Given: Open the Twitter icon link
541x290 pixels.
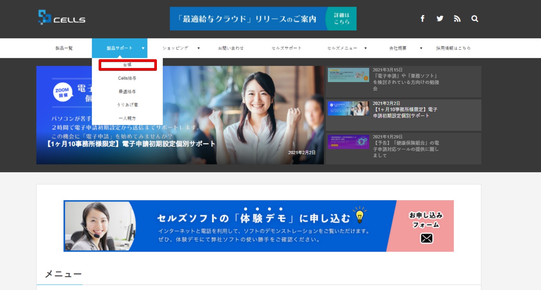Looking at the screenshot, I should tap(440, 19).
